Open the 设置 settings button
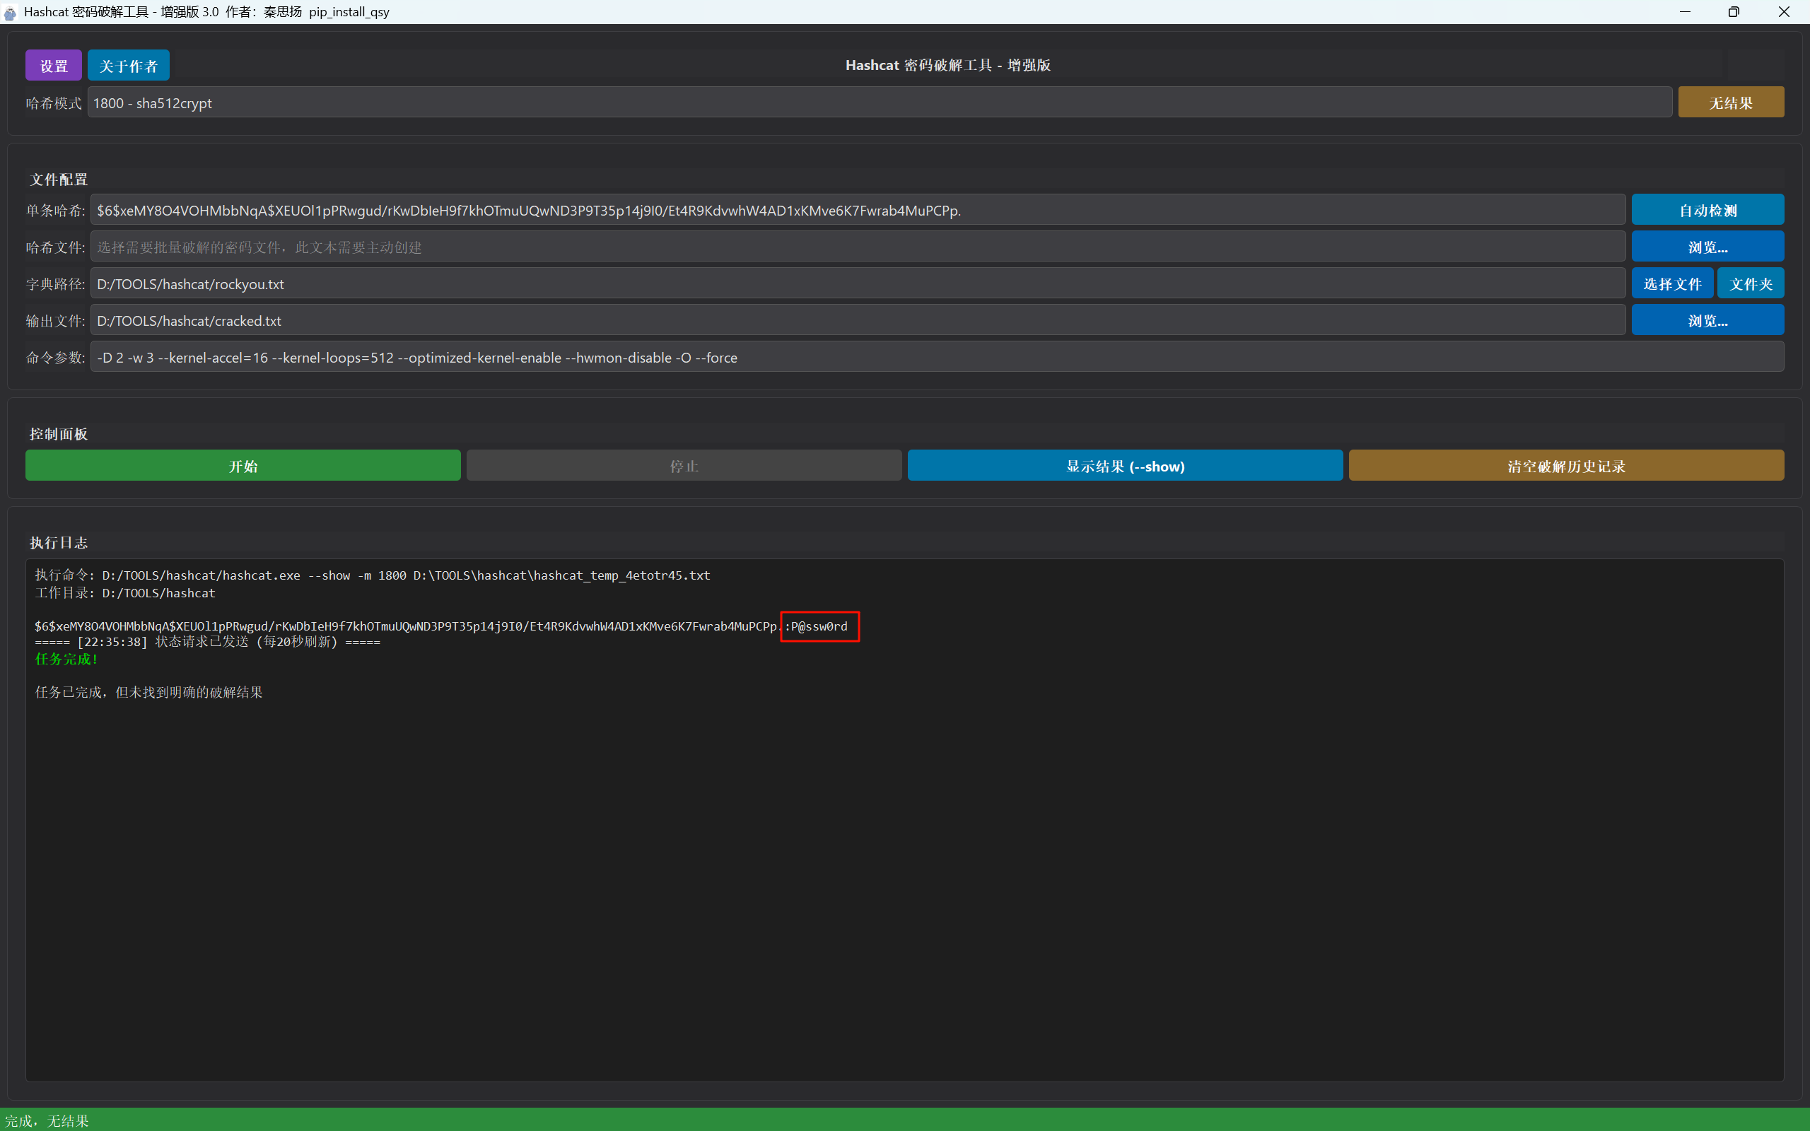This screenshot has height=1131, width=1810. click(53, 66)
